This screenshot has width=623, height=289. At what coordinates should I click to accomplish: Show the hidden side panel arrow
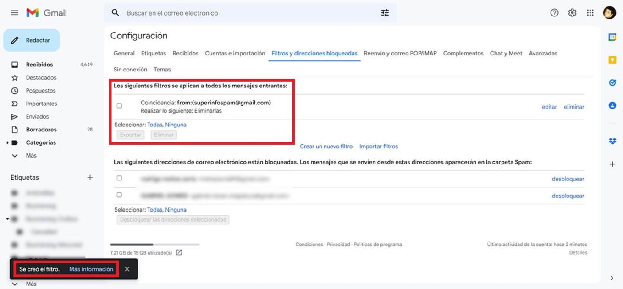[612, 278]
